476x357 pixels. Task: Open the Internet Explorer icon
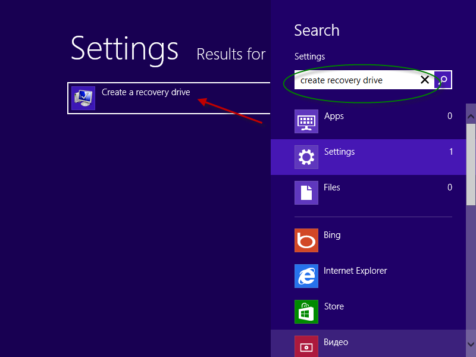306,276
